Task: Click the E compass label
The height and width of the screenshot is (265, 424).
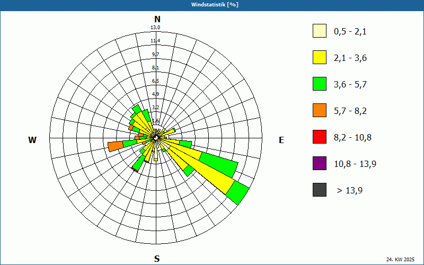Action: 281,140
